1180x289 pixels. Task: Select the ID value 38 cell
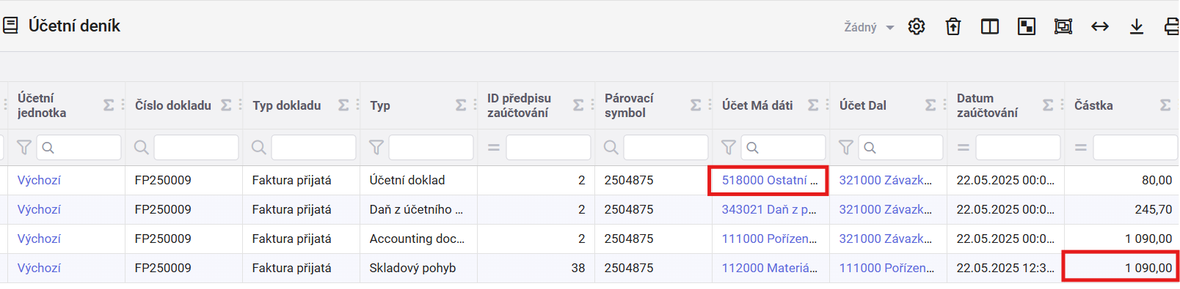point(536,268)
